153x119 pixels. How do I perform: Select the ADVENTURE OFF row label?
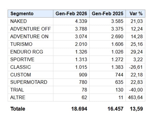point(30,29)
